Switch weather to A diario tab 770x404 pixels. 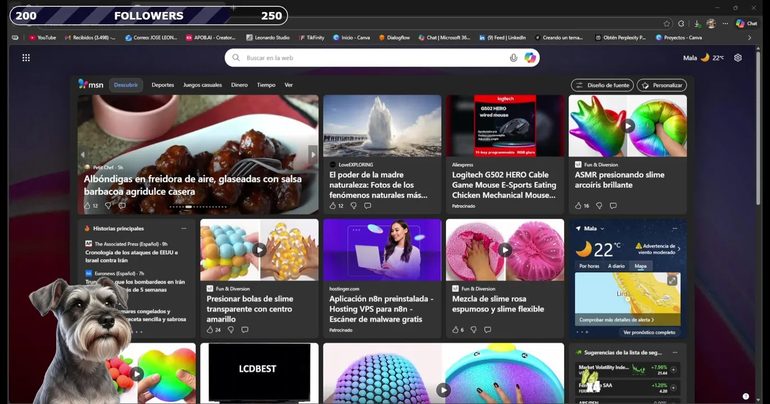616,266
